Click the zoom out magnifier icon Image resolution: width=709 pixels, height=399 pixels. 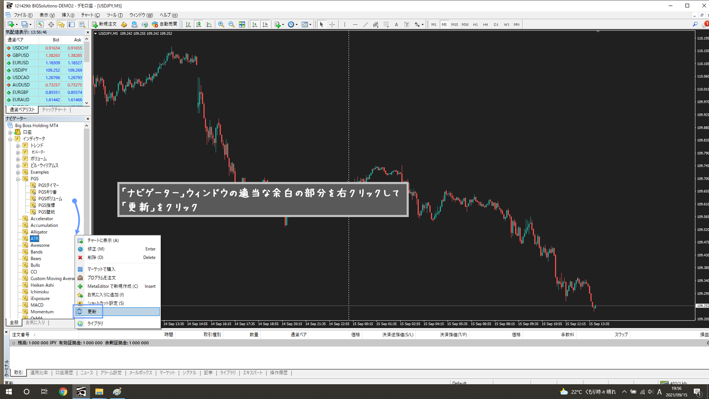pyautogui.click(x=231, y=24)
